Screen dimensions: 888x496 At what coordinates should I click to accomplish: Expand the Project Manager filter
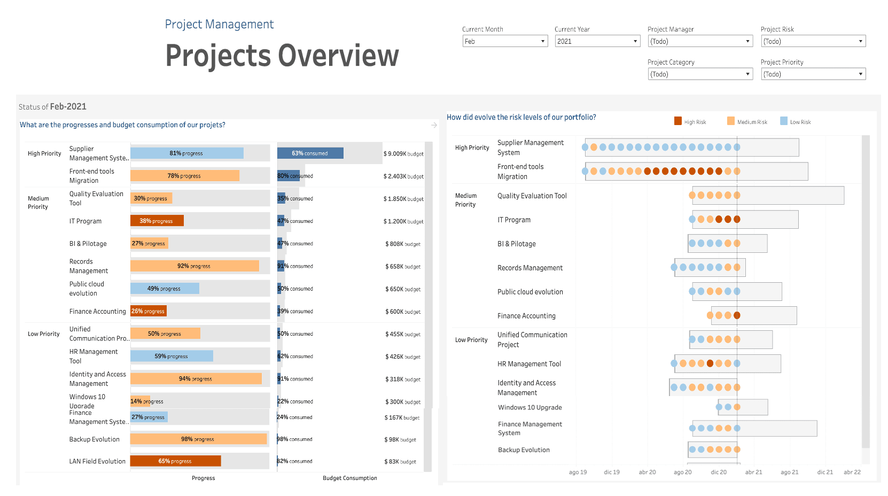(x=700, y=41)
